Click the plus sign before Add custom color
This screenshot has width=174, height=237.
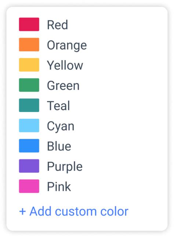click(22, 212)
